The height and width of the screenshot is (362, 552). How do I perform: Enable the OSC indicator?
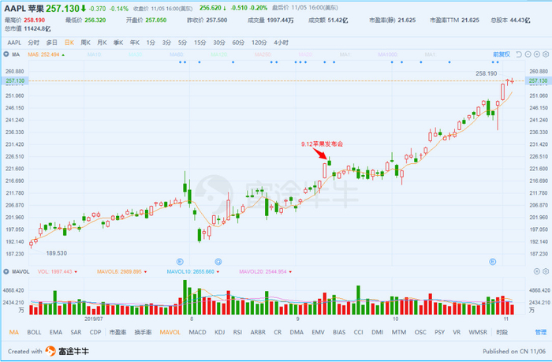click(420, 332)
